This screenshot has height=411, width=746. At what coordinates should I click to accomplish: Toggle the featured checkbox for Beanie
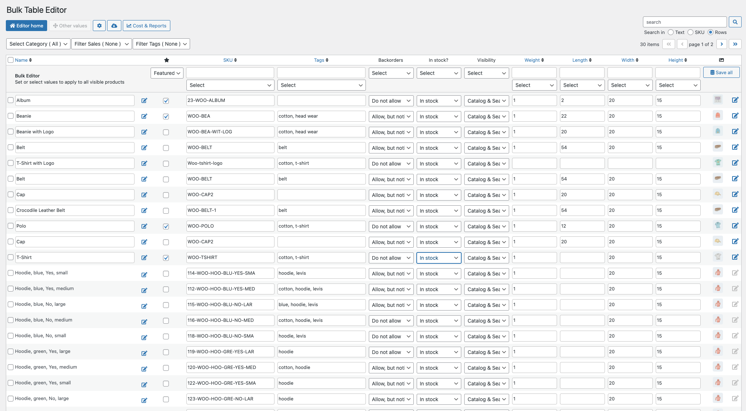[x=165, y=116]
